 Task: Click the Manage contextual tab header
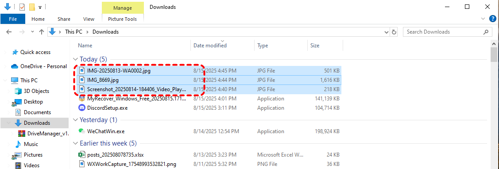pos(123,8)
